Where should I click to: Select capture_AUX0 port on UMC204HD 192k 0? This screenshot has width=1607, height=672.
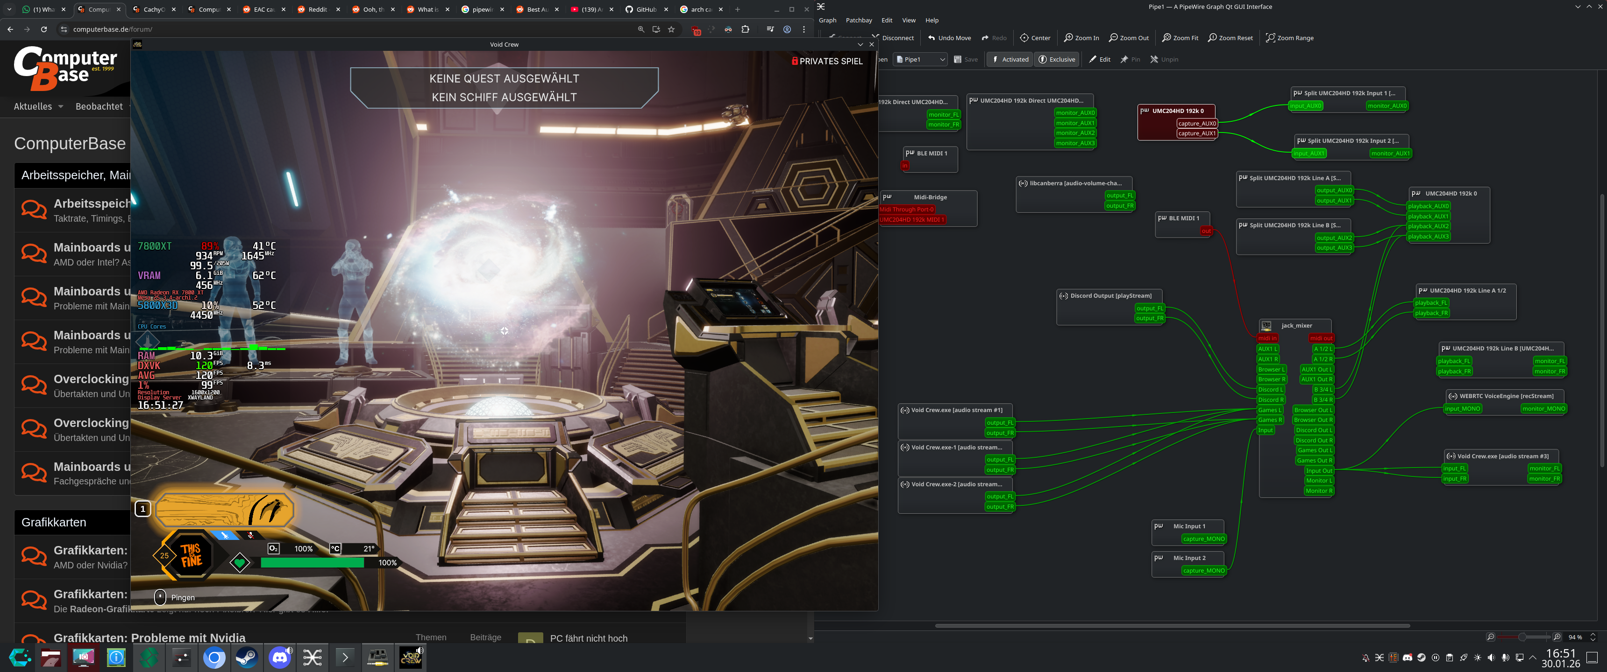click(1196, 123)
